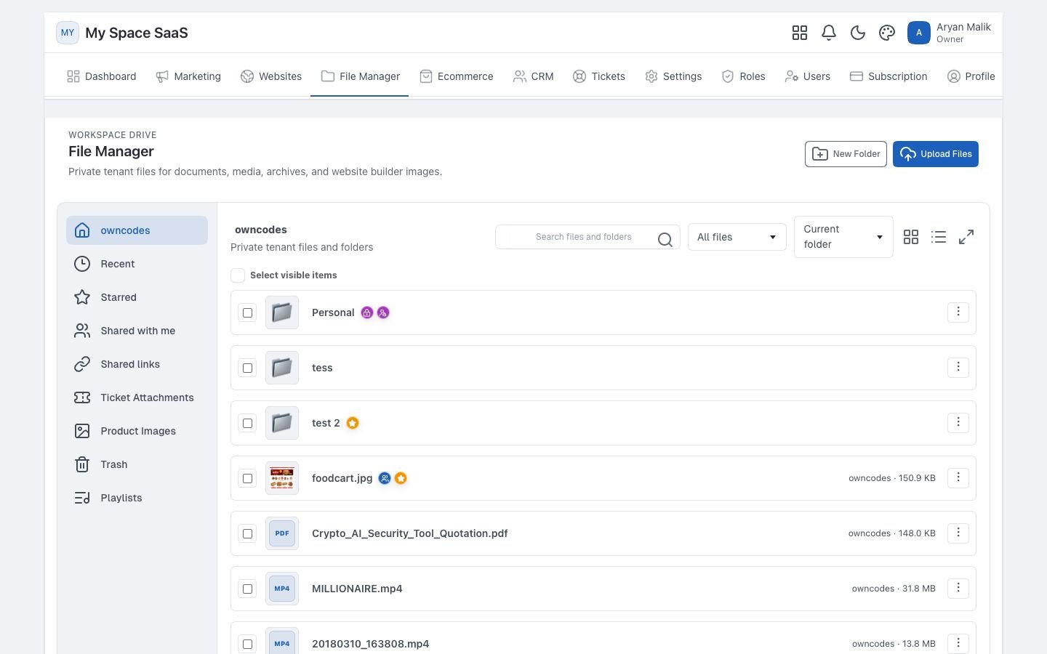Open theme palette icon
The height and width of the screenshot is (654, 1047).
pos(887,33)
